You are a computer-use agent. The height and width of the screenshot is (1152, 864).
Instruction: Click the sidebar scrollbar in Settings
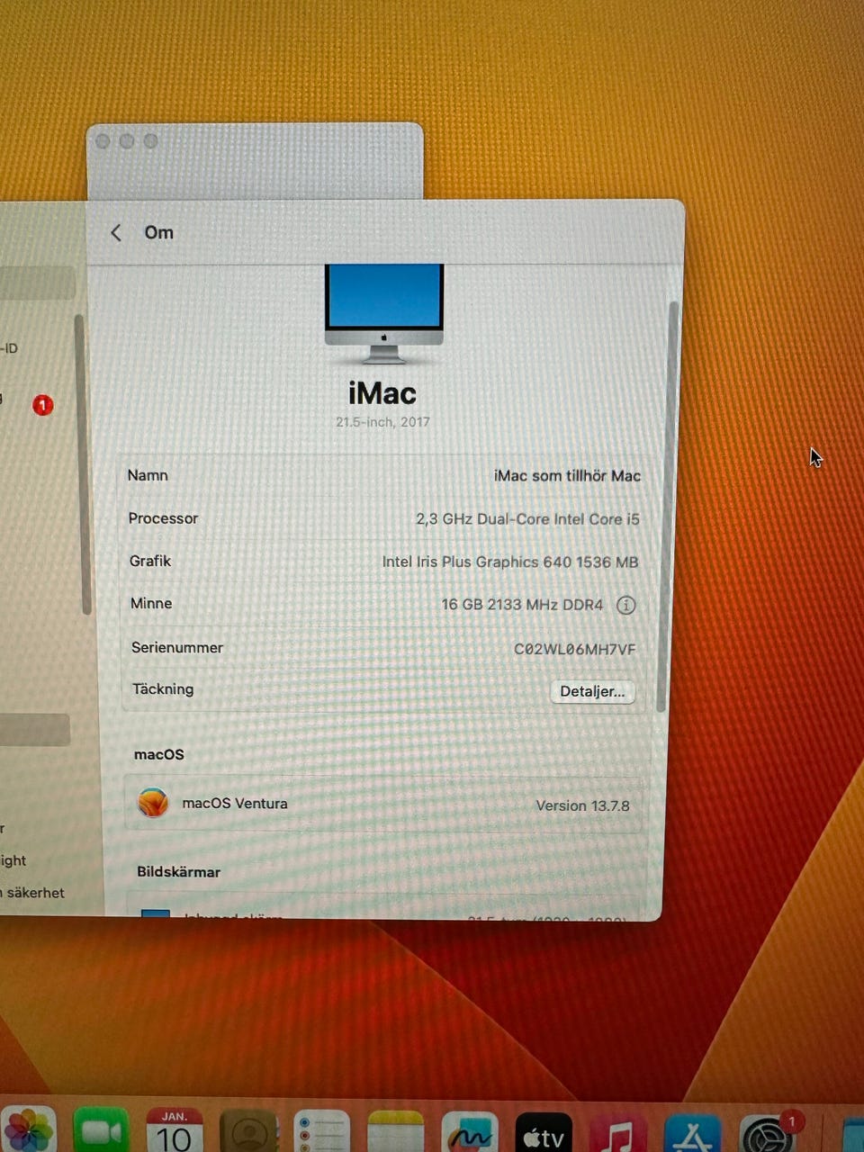pyautogui.click(x=82, y=463)
